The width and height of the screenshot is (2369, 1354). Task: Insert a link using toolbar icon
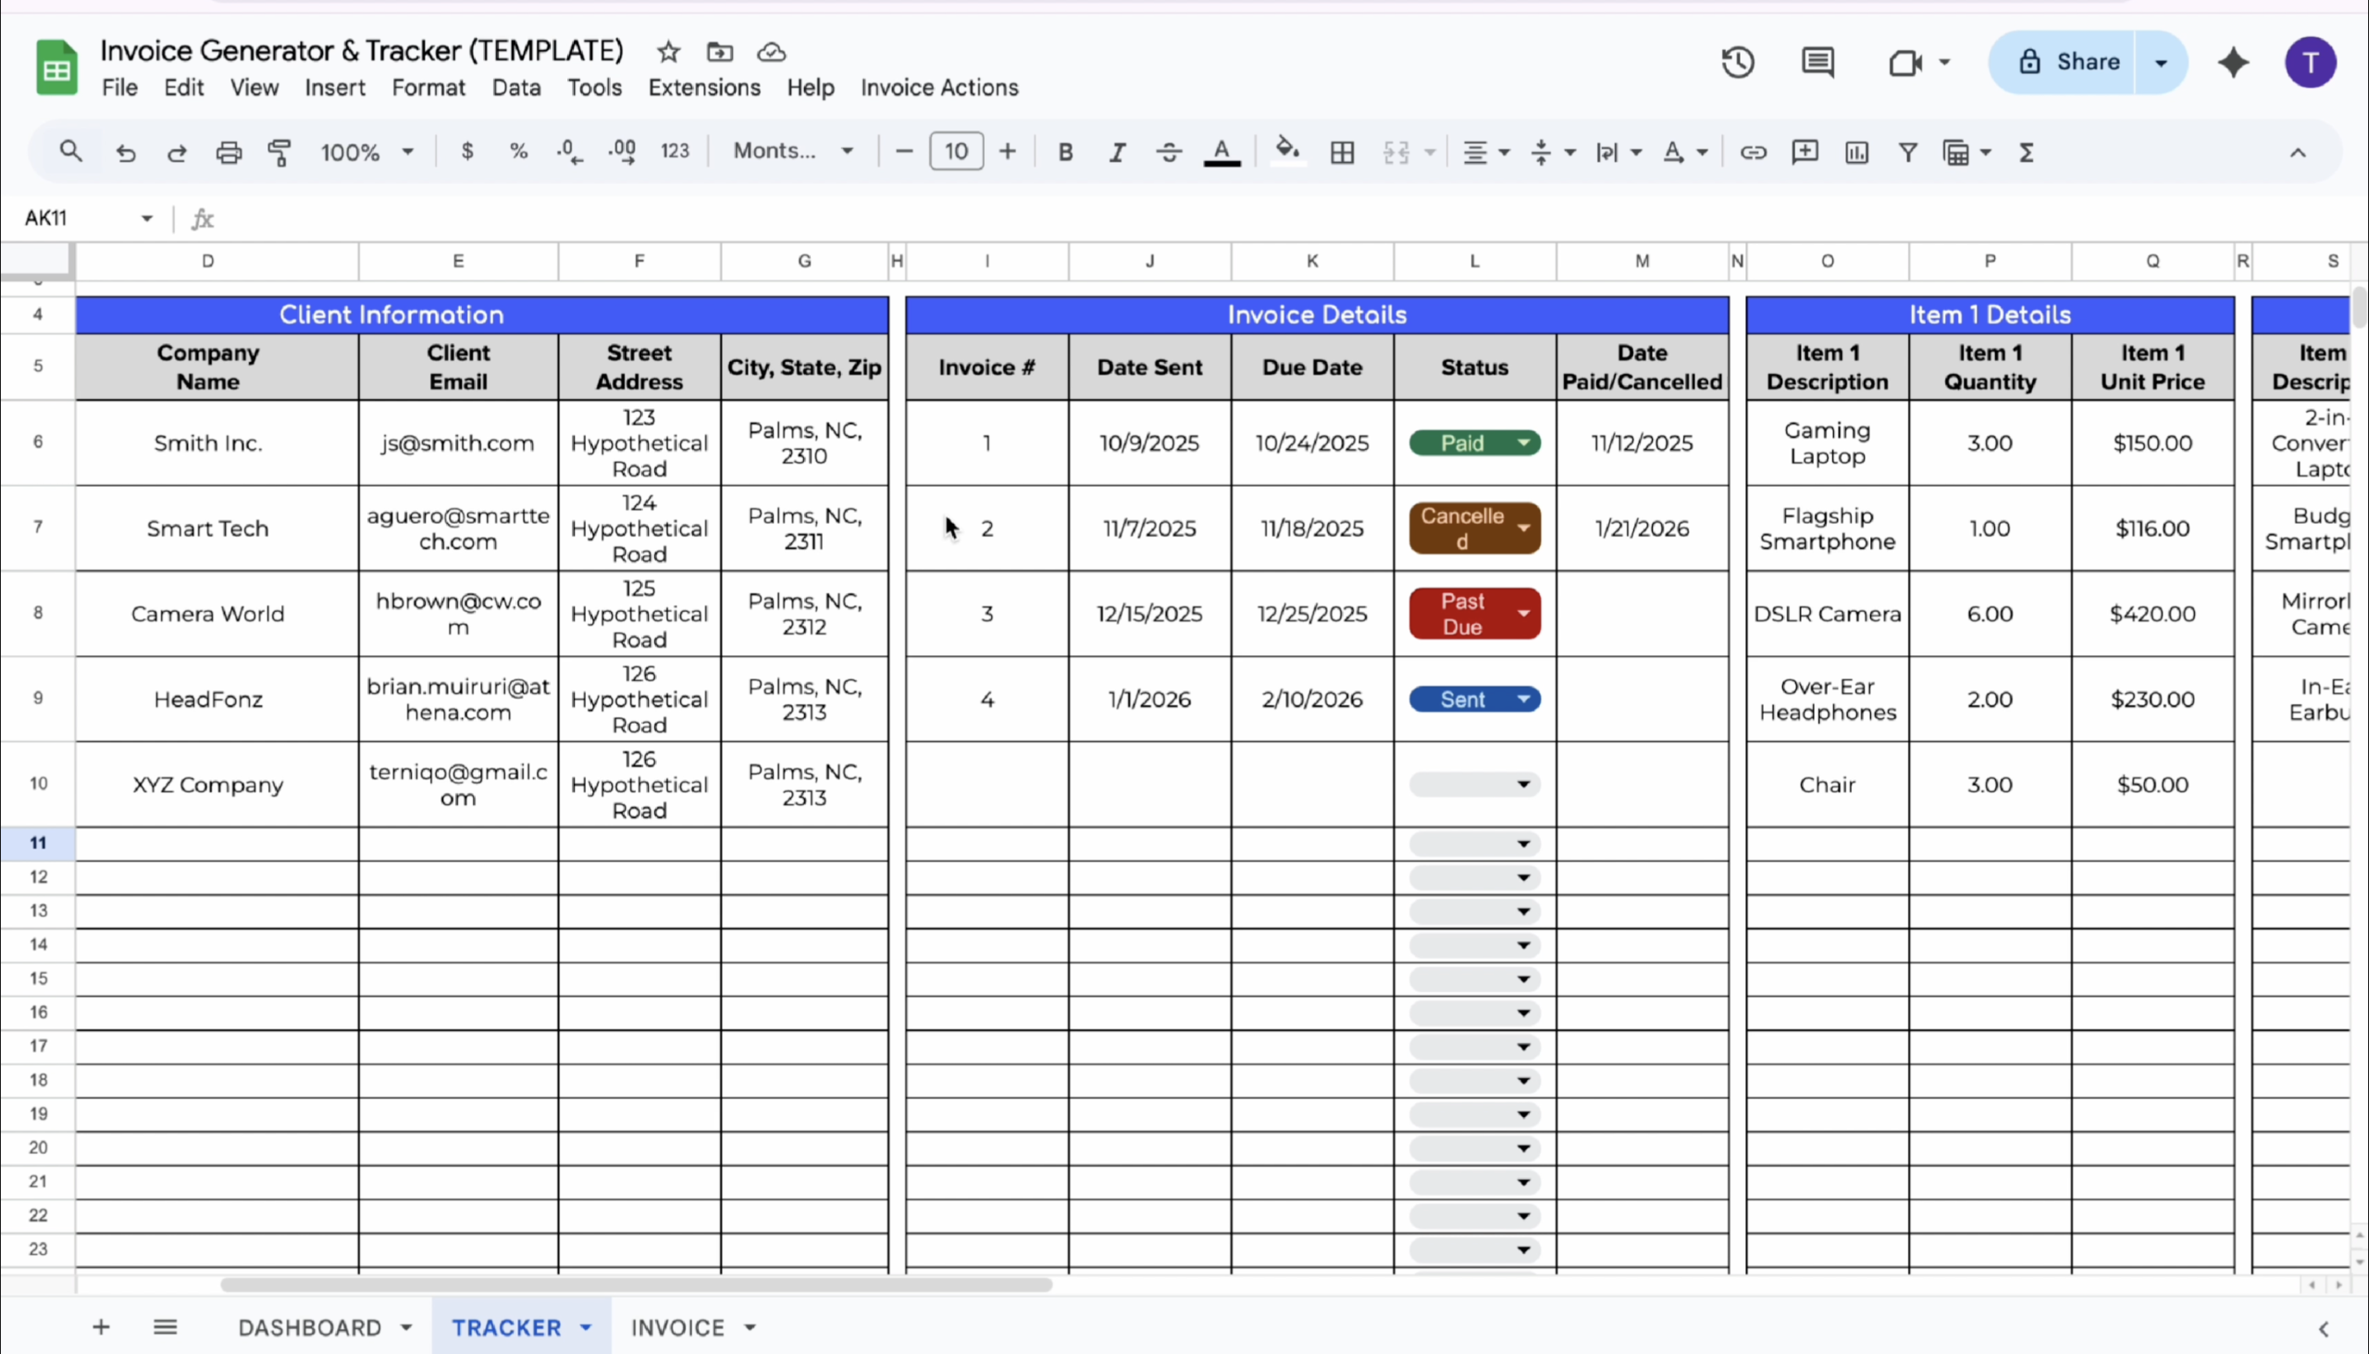point(1754,152)
